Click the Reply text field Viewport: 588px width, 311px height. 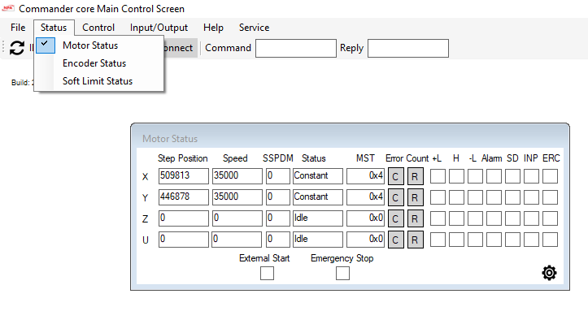[x=408, y=48]
